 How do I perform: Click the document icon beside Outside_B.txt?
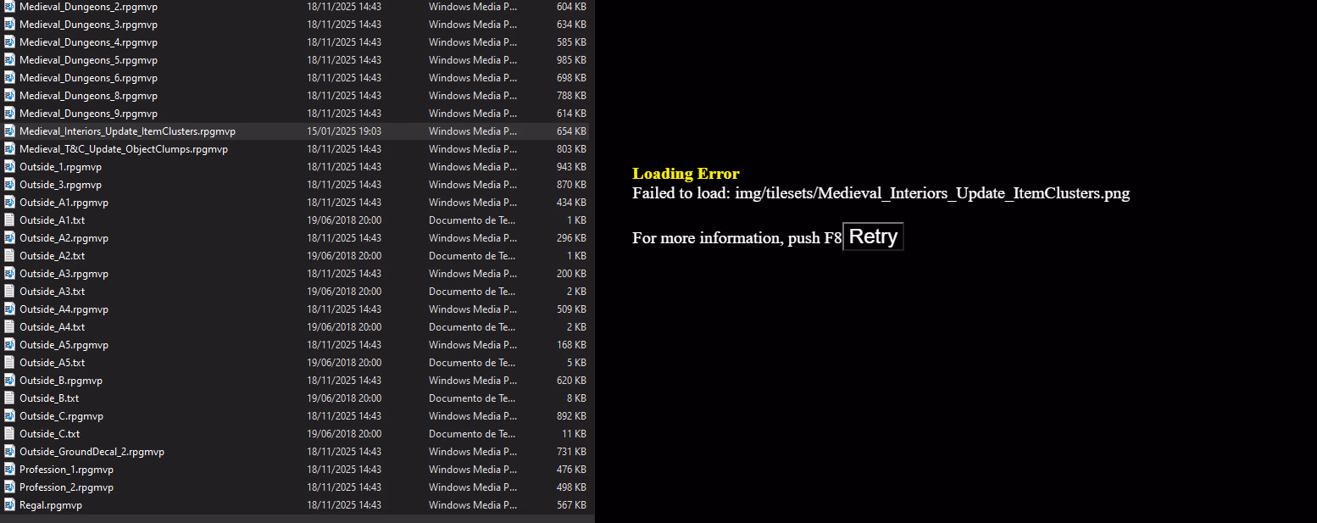pyautogui.click(x=10, y=398)
